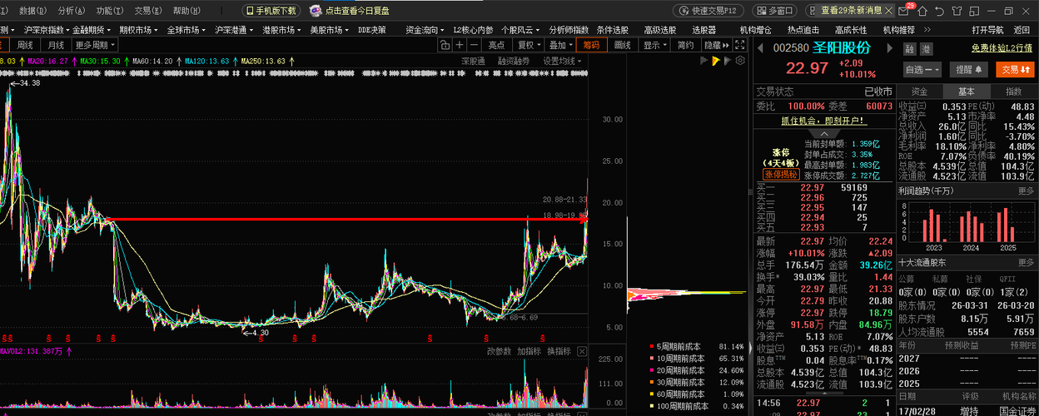Close the volume indicator panel X icon
1039x416 pixels.
pos(582,351)
